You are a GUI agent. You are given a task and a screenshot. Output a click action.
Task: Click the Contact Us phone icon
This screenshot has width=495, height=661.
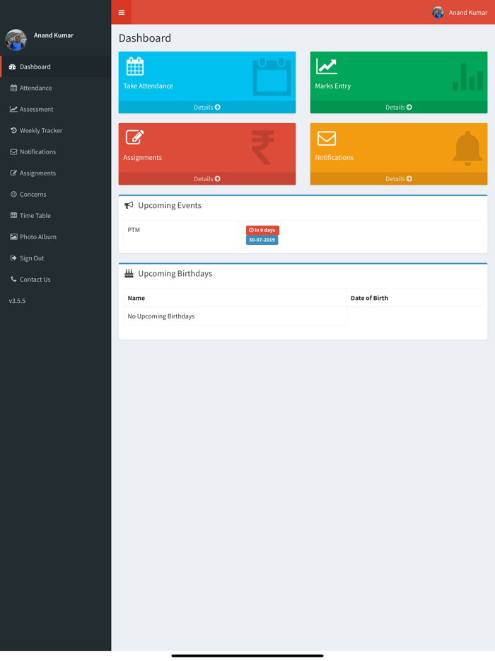point(13,279)
